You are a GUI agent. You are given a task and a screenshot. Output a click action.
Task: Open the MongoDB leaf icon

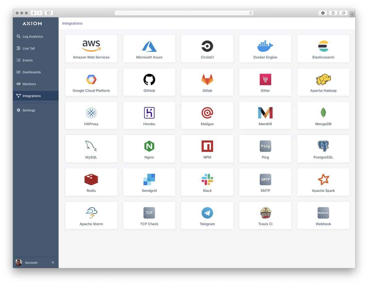point(323,113)
